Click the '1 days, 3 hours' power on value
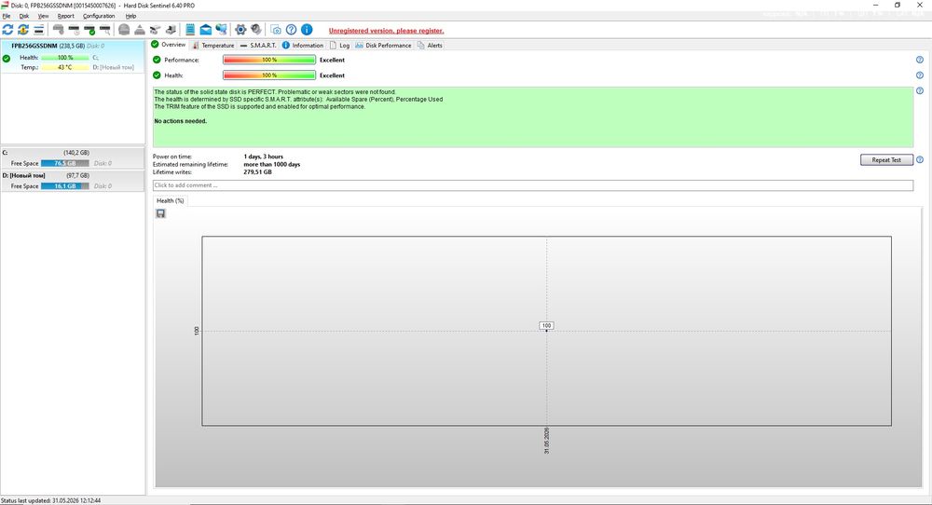Image resolution: width=932 pixels, height=505 pixels. pyautogui.click(x=264, y=157)
